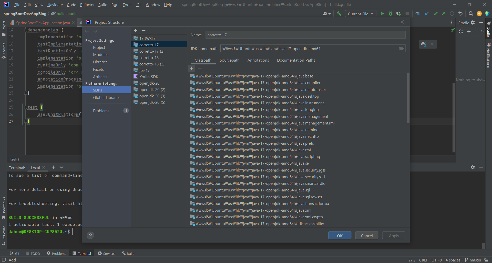Navigate back arrow in Project Structure
This screenshot has height=263, width=492.
87,31
